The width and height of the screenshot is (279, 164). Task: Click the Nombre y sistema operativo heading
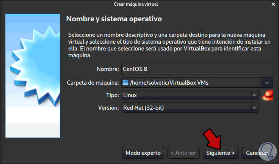click(x=114, y=19)
